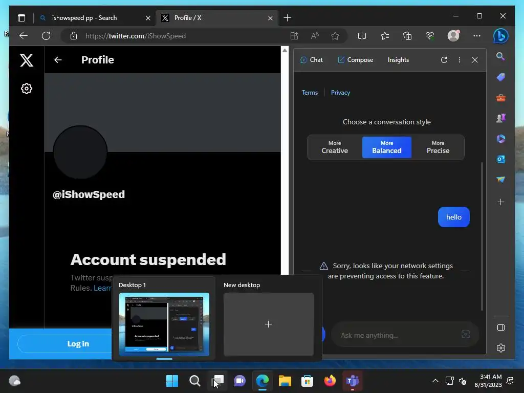This screenshot has height=393, width=524.
Task: Click the hello chat message bubble
Action: (x=453, y=217)
